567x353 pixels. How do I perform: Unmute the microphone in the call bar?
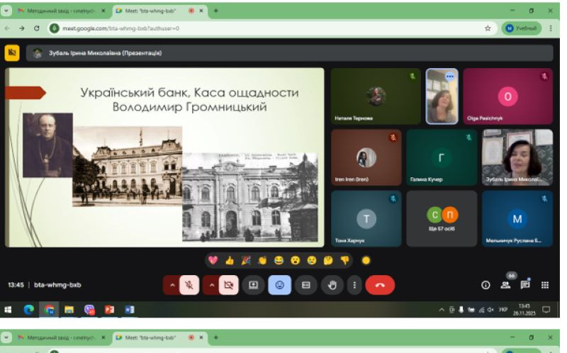click(189, 285)
